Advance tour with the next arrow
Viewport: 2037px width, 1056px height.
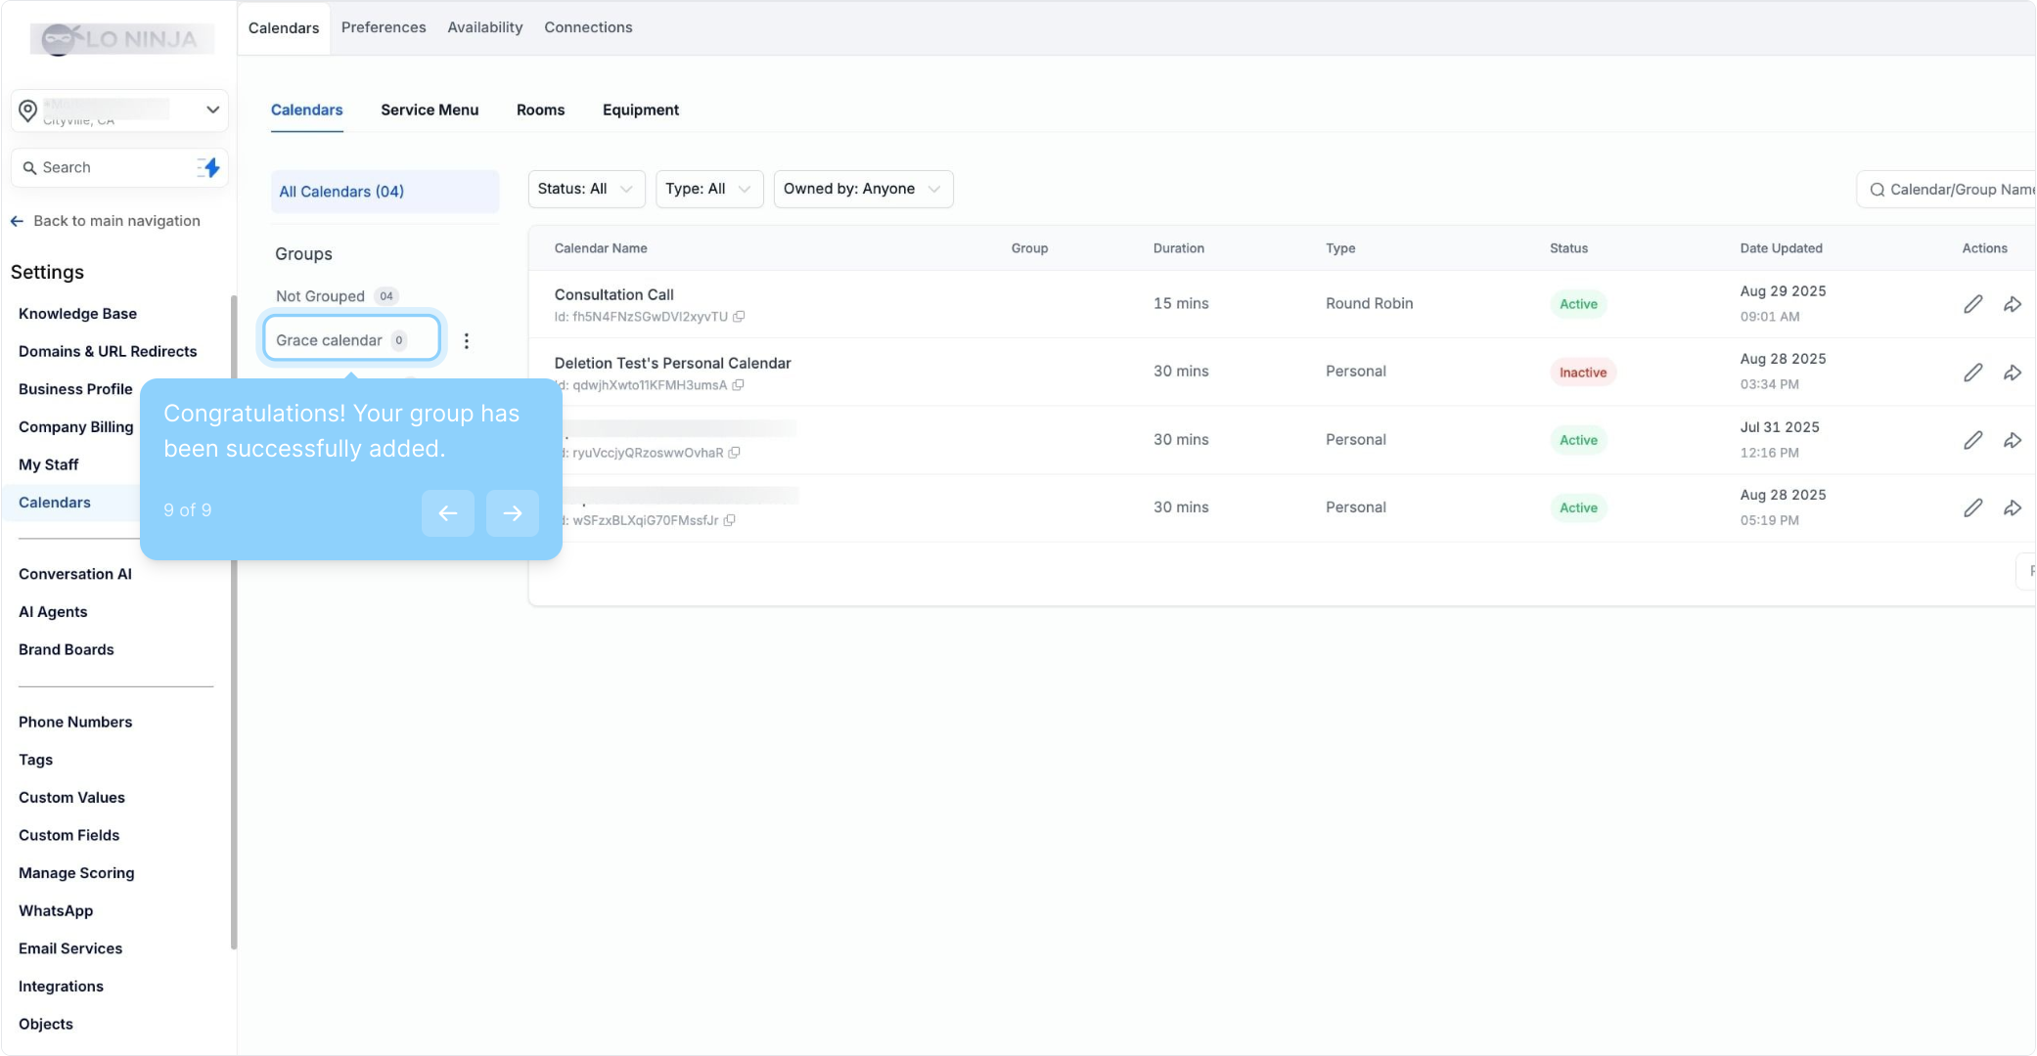pyautogui.click(x=513, y=513)
